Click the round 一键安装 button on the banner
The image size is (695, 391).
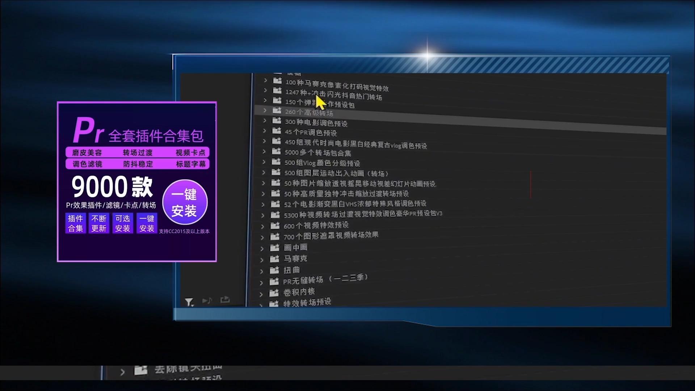(185, 202)
